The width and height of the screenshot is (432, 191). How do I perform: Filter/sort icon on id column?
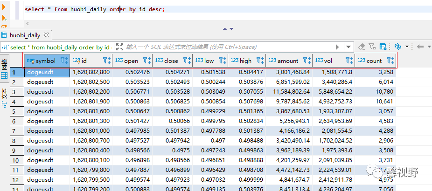pyautogui.click(x=107, y=61)
